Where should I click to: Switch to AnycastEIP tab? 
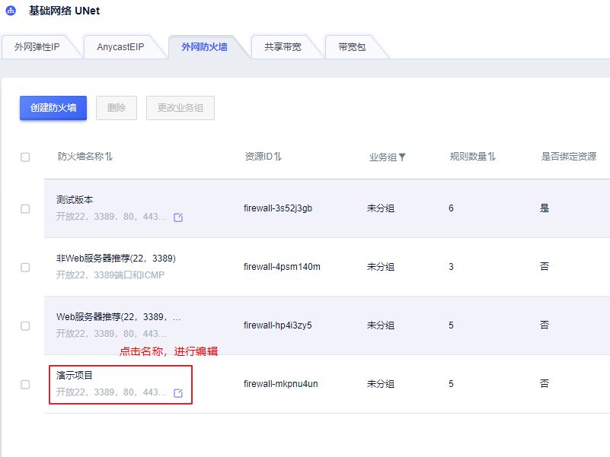[120, 47]
